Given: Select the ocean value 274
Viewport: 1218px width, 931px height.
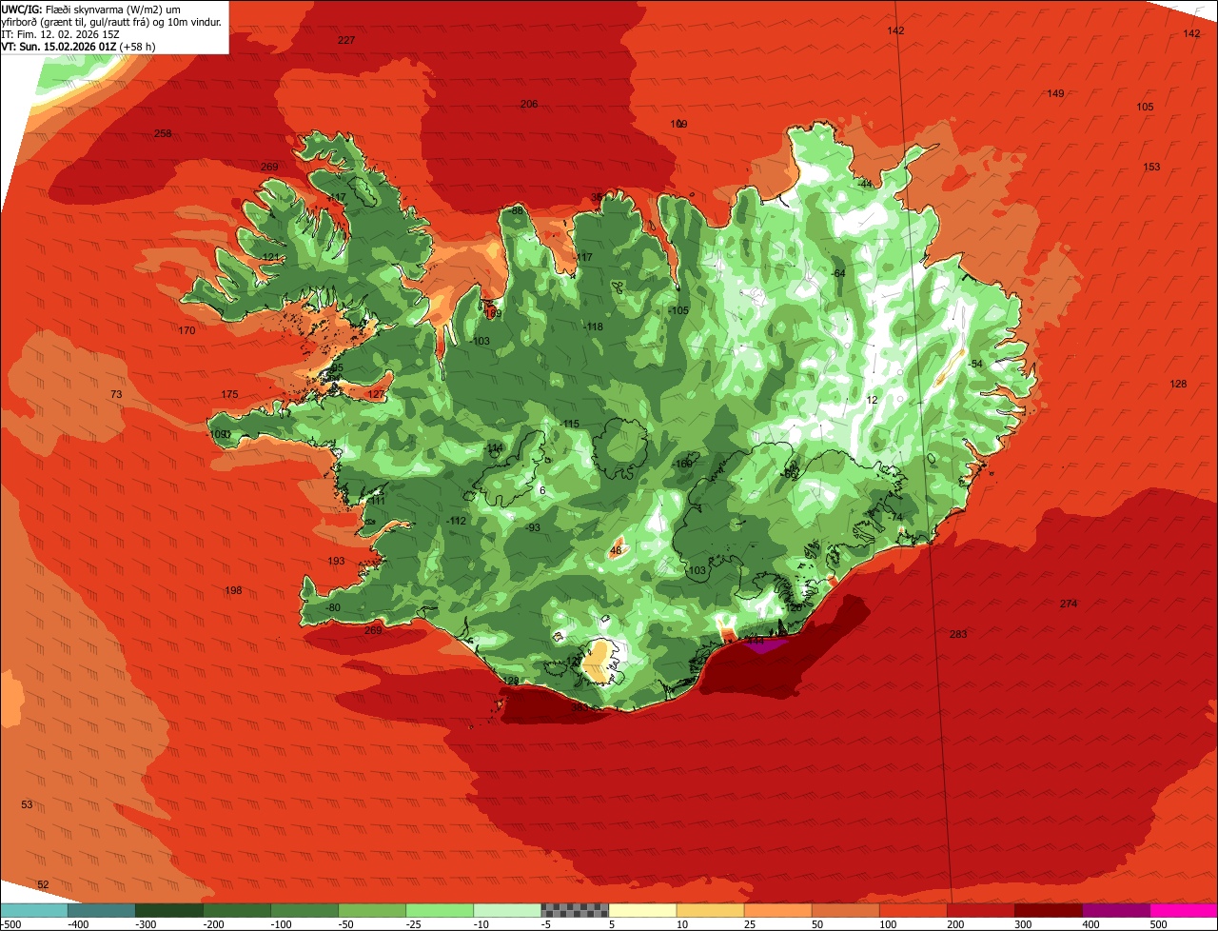Looking at the screenshot, I should (1069, 604).
